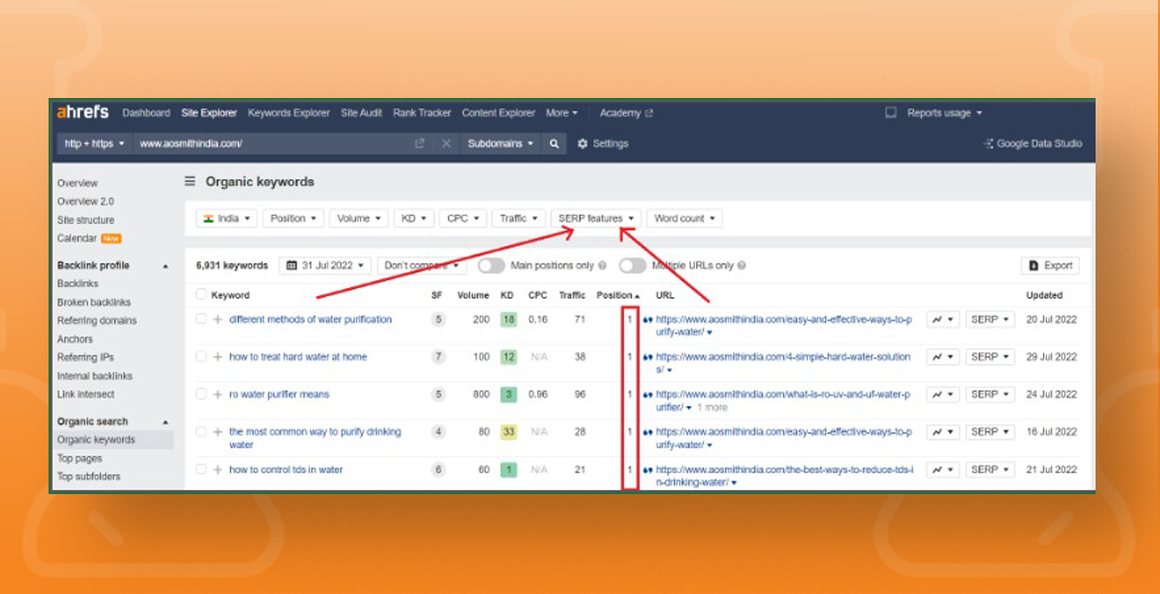The image size is (1160, 594).
Task: Click SERP features icon in 'ro water purifier' Position cell
Action: pyautogui.click(x=648, y=395)
